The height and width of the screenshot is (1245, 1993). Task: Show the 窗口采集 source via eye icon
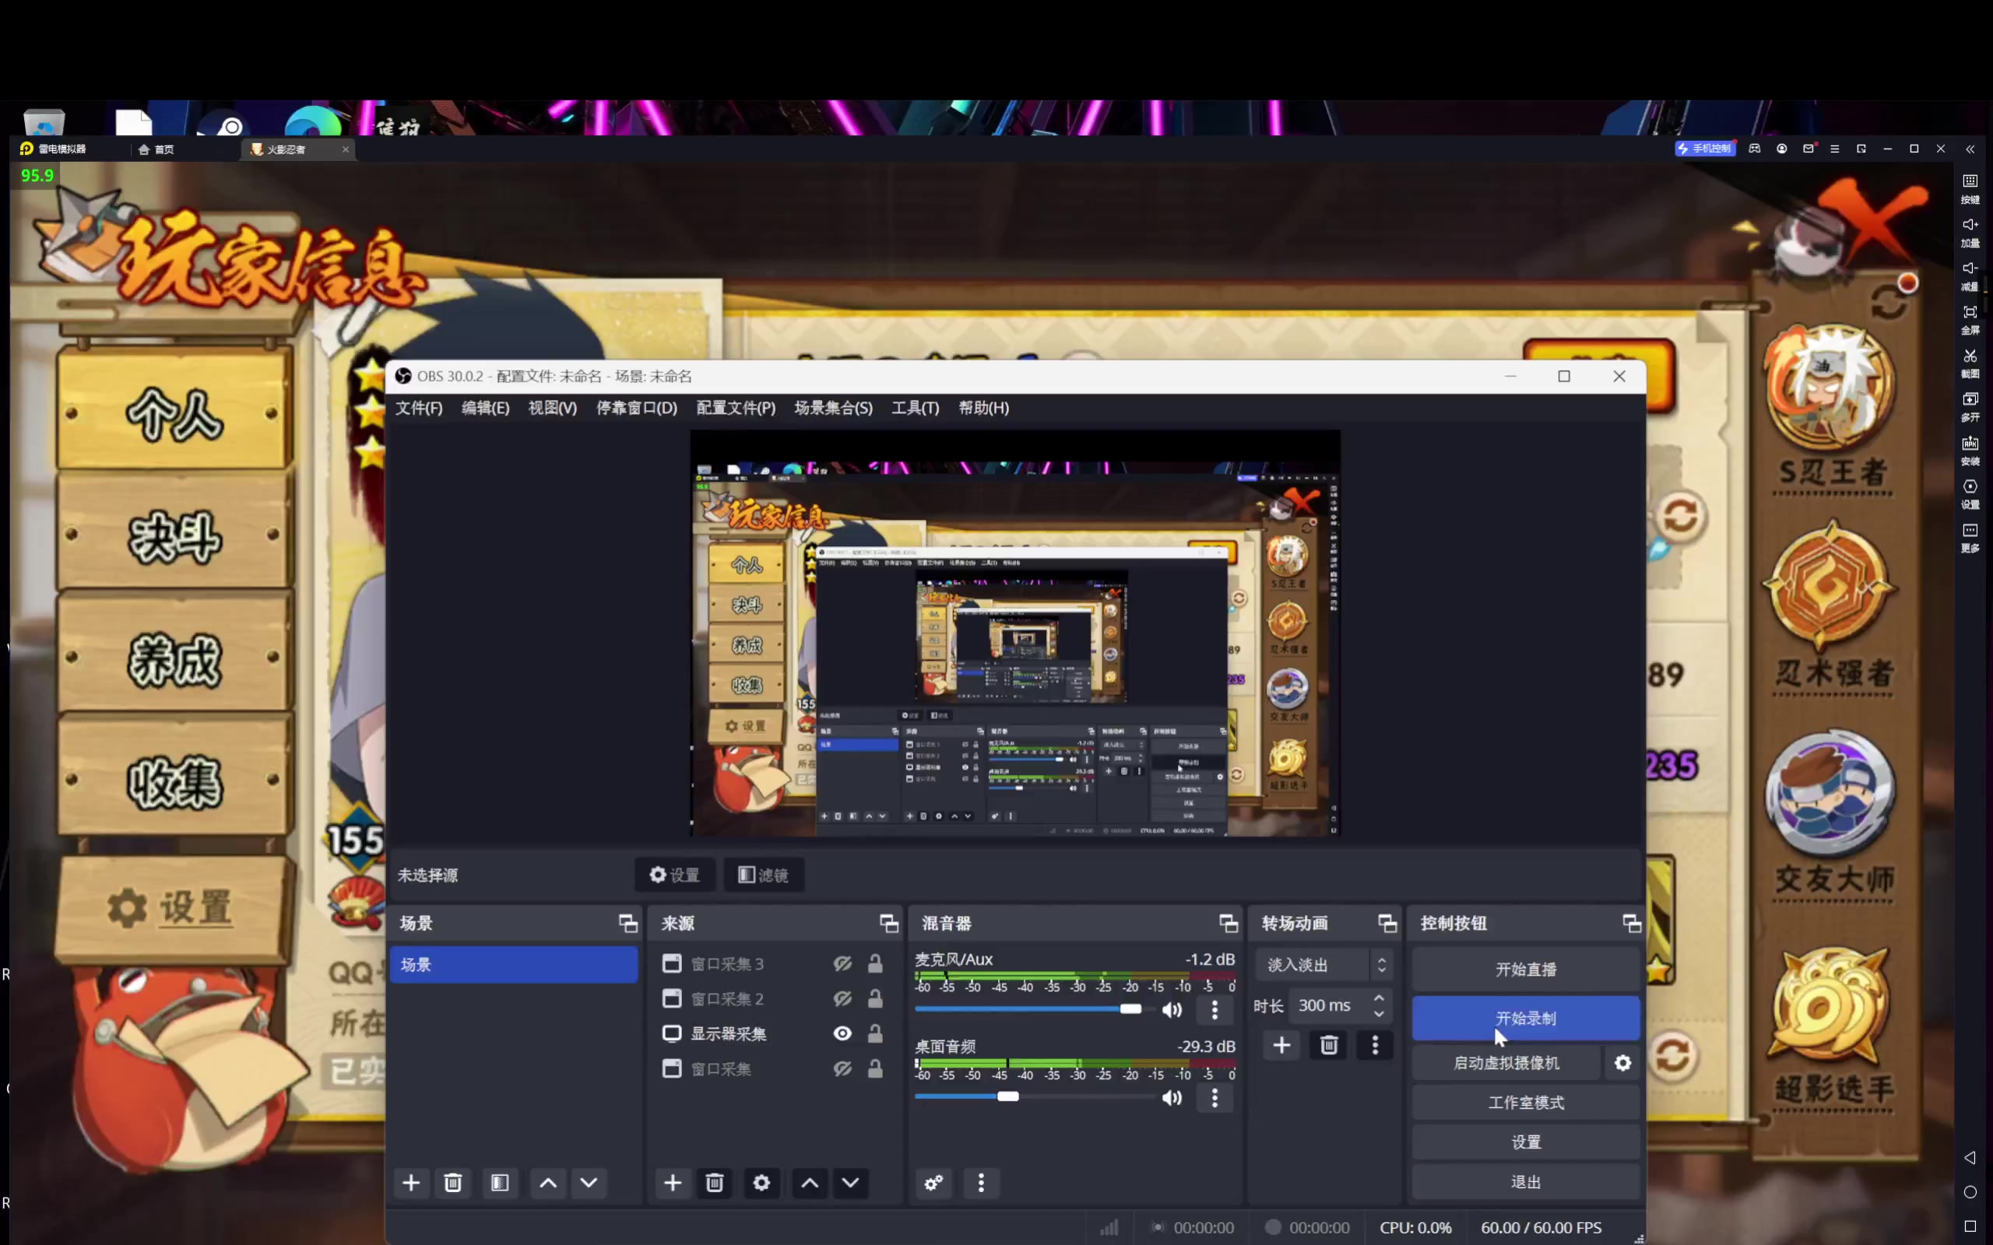click(842, 1069)
